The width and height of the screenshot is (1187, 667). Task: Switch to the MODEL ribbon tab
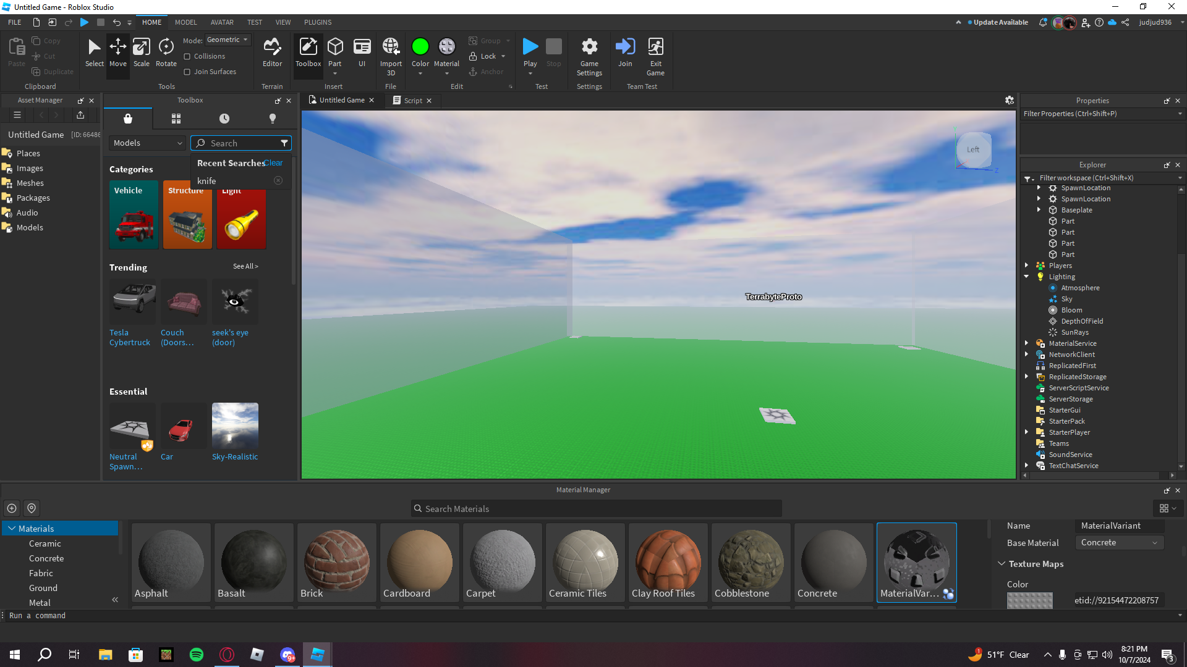tap(185, 22)
